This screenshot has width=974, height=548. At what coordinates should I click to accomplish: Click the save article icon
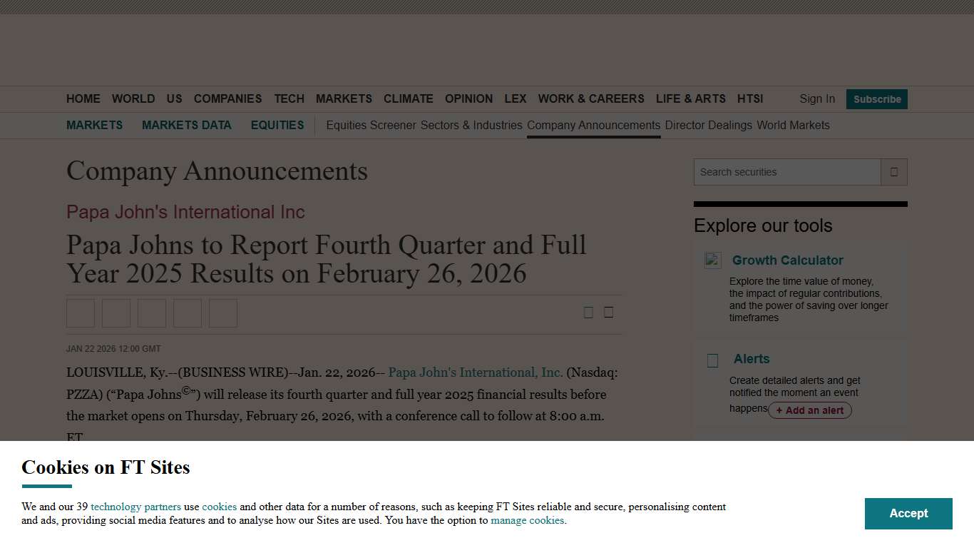click(589, 312)
